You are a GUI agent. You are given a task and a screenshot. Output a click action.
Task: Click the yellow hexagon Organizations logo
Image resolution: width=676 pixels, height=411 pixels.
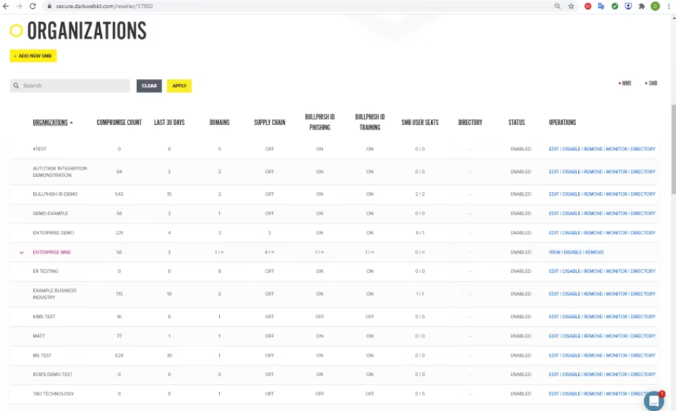pos(16,30)
